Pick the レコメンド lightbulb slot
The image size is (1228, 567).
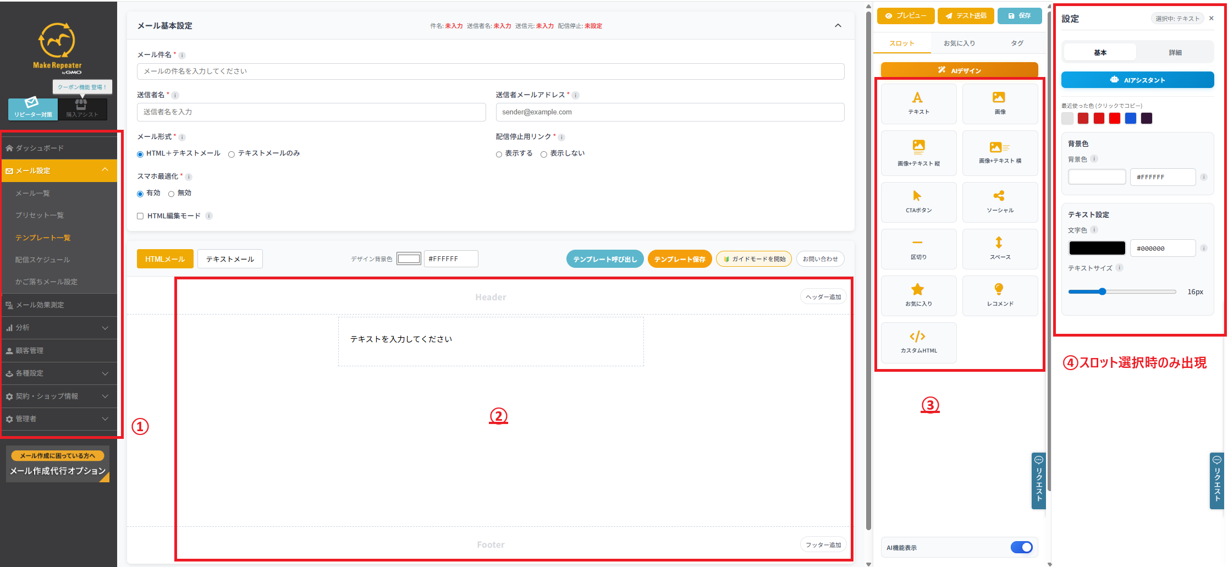[999, 295]
